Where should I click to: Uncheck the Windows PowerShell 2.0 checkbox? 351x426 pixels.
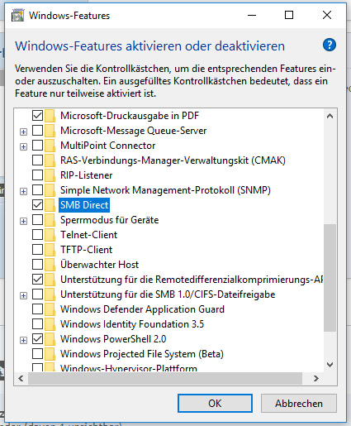(37, 339)
